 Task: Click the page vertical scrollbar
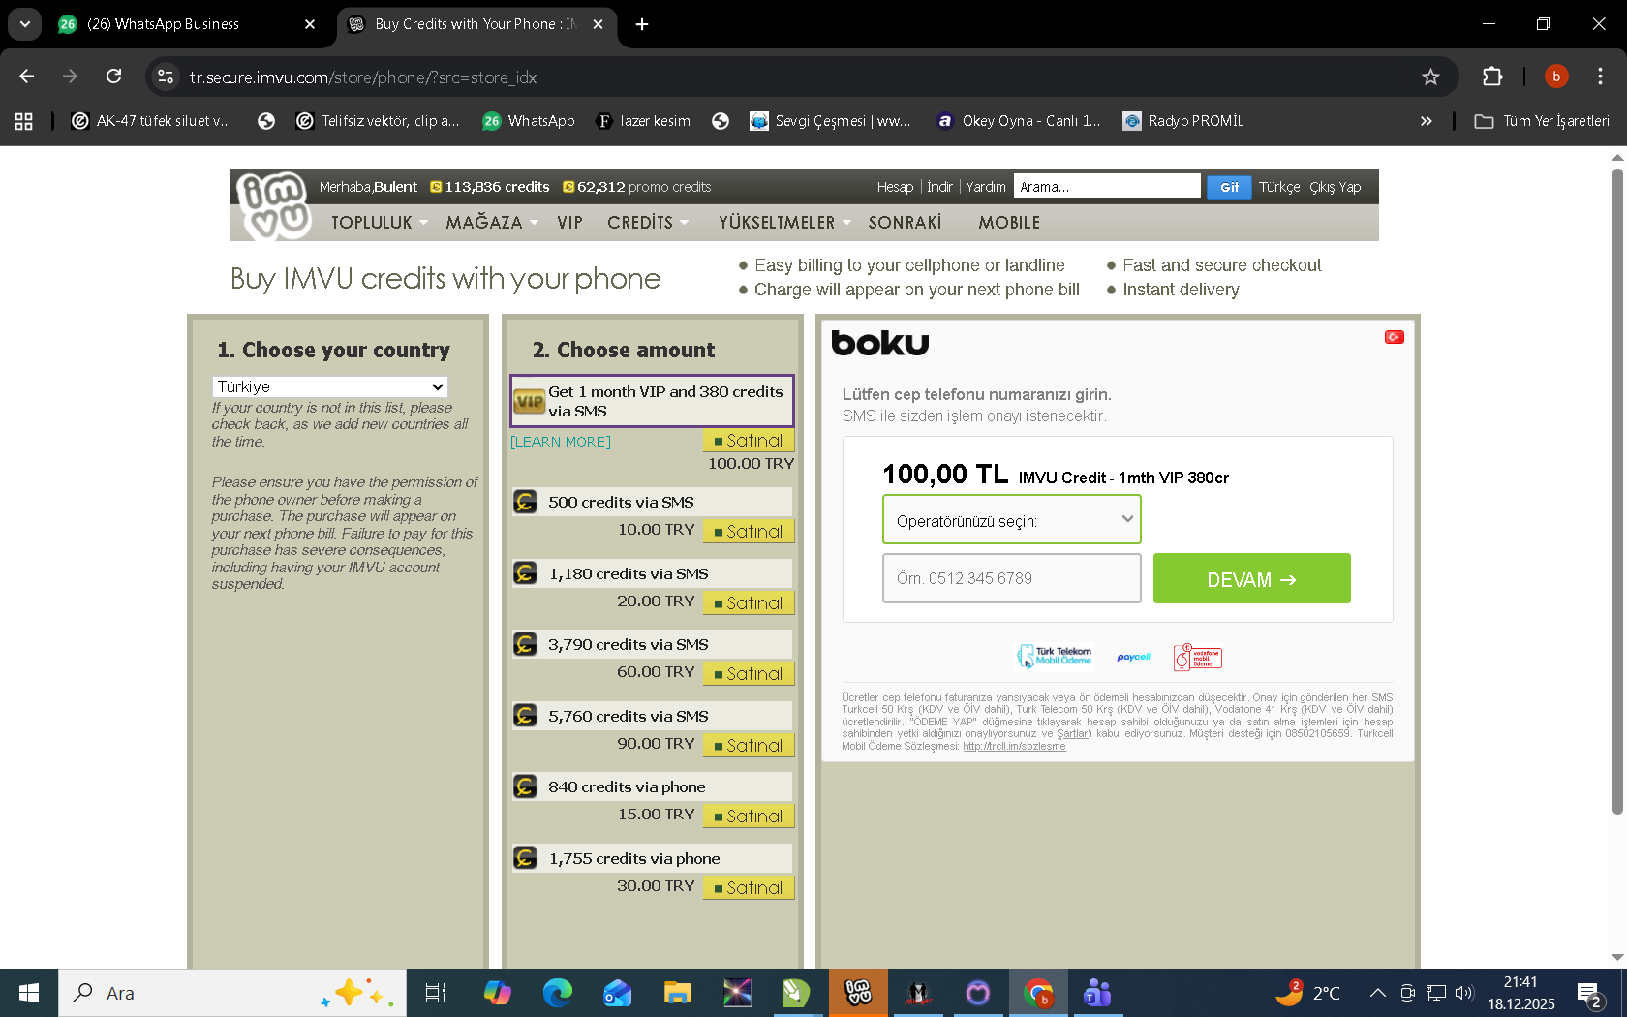click(1617, 490)
